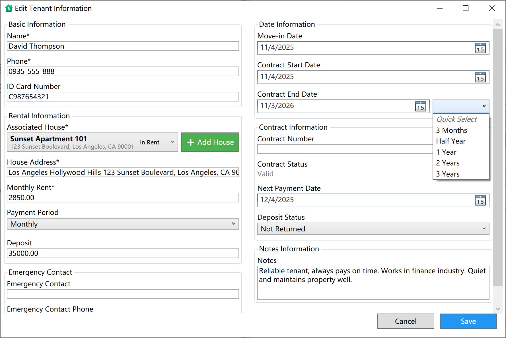
Task: Open the Move-in Date calendar picker
Action: point(480,48)
